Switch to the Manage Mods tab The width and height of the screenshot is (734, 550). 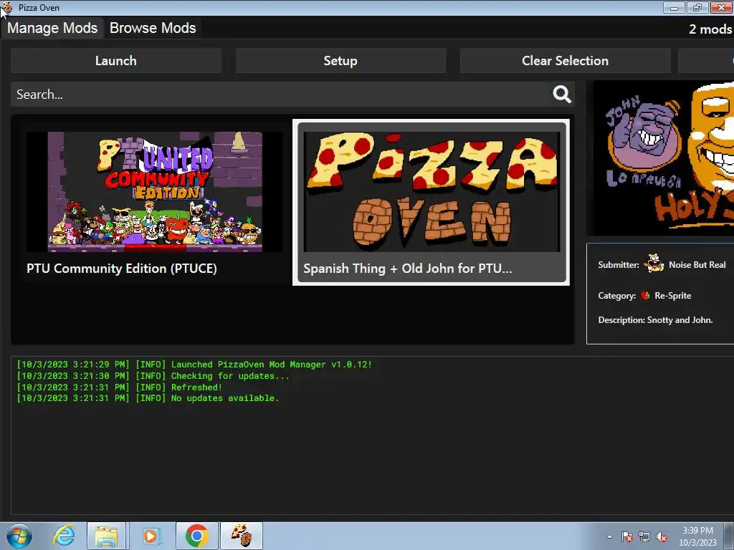(52, 28)
